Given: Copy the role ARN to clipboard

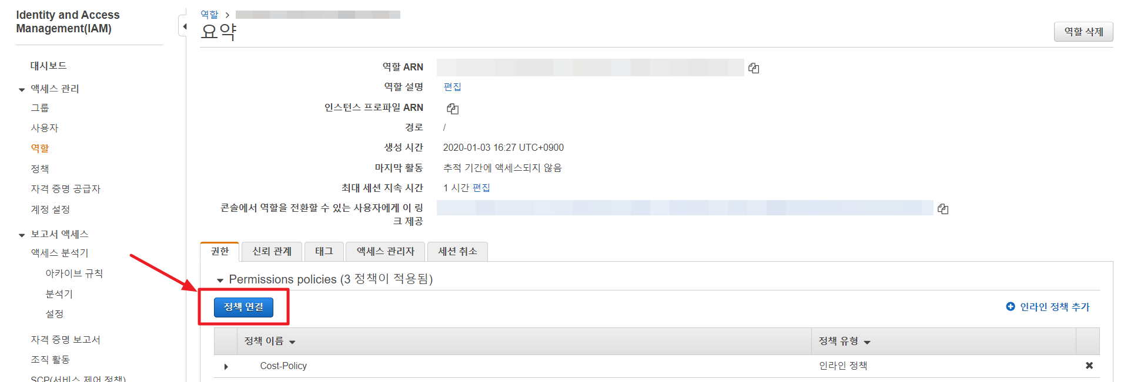Looking at the screenshot, I should 754,68.
